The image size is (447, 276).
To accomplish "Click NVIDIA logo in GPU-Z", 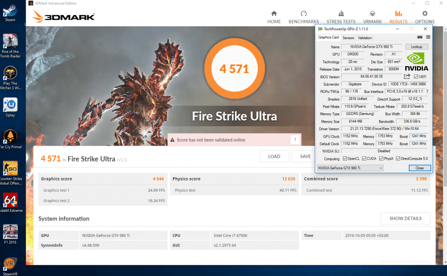I will (416, 62).
